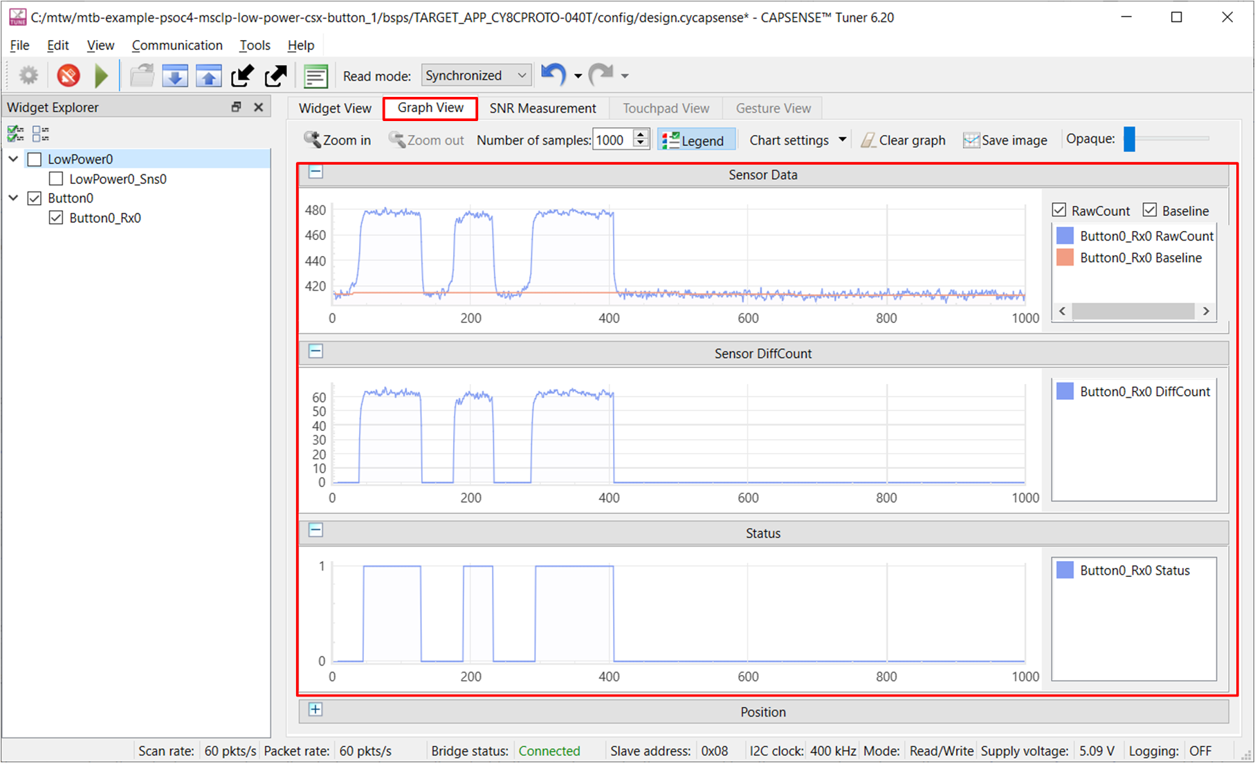Check the LowPower0 widget checkbox

tap(35, 159)
